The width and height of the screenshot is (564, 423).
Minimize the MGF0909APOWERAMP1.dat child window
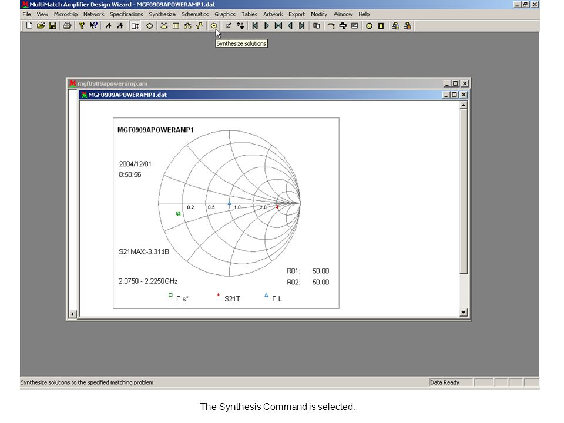[446, 95]
